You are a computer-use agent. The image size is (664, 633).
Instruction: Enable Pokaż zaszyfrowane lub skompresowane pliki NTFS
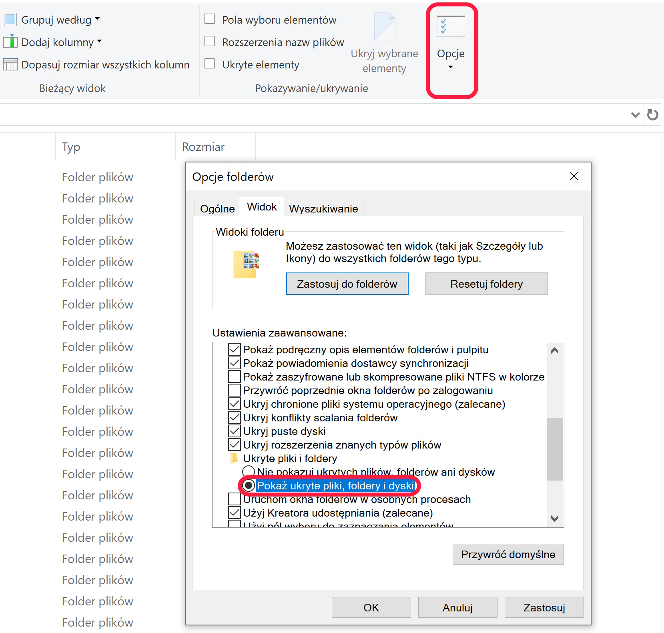(234, 377)
